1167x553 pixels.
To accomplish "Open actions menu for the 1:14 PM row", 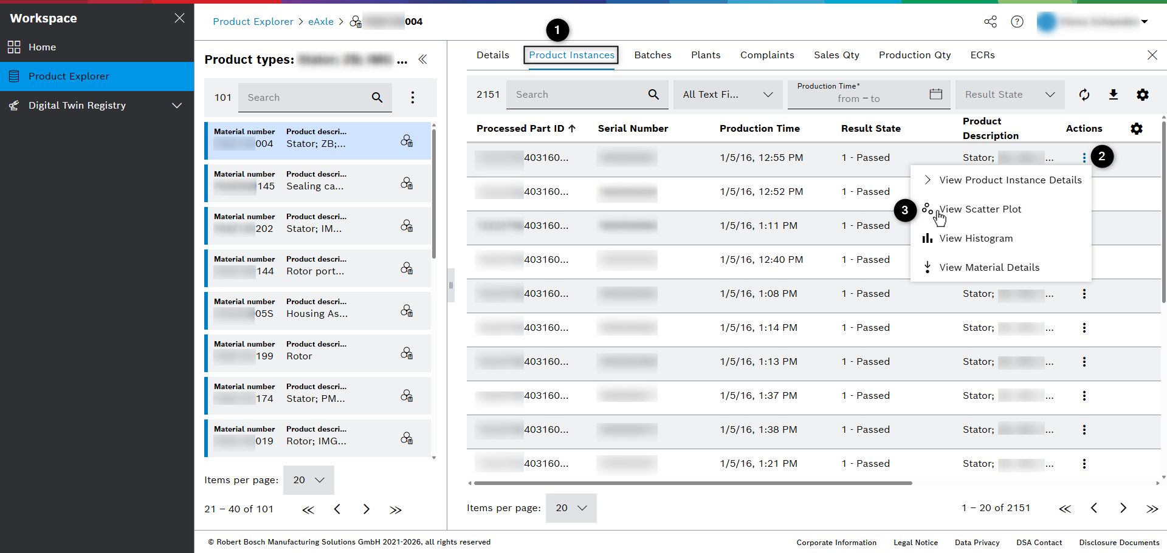I will click(1084, 328).
